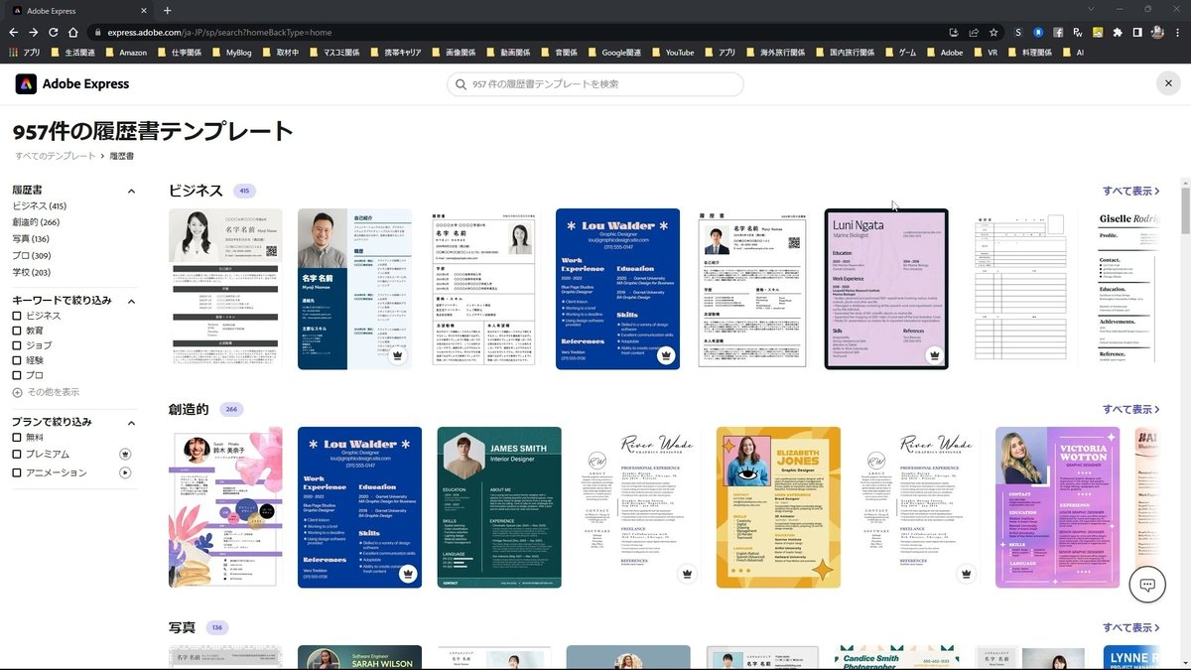Select 創造的 (266) category
The width and height of the screenshot is (1191, 670).
36,222
